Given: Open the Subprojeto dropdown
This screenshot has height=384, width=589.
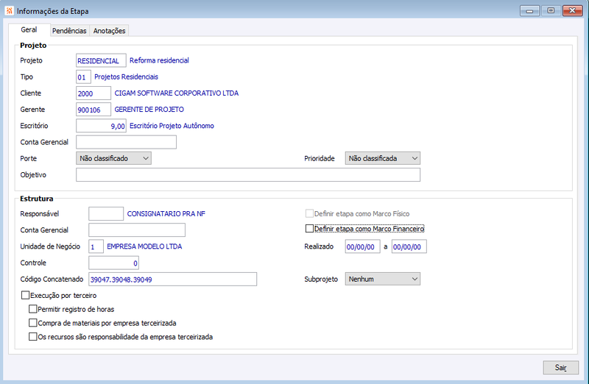Looking at the screenshot, I should 383,279.
